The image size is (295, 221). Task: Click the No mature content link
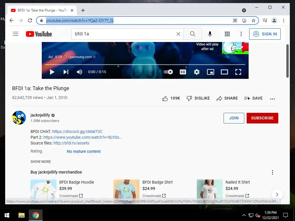[x=84, y=151]
